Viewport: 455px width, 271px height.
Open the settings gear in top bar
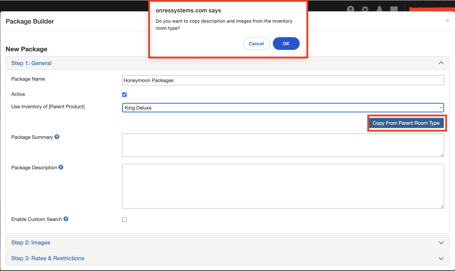(365, 9)
